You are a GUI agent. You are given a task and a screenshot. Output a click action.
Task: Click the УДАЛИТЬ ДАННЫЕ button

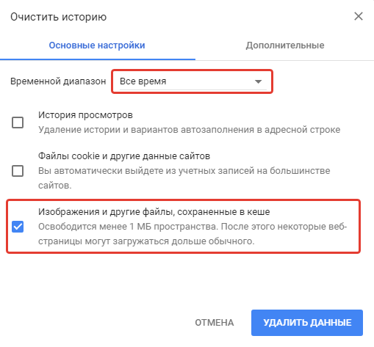[307, 323]
